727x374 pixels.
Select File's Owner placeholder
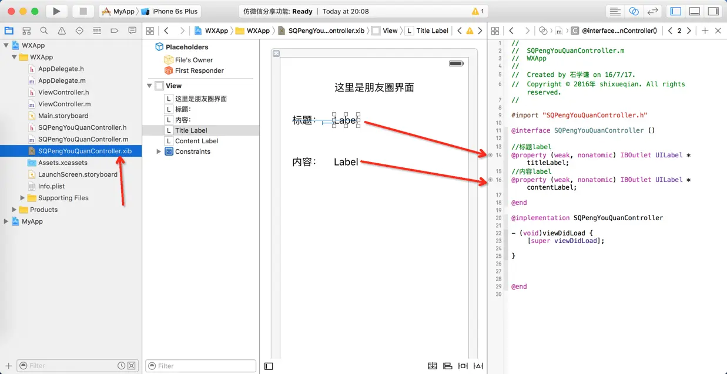(x=188, y=60)
